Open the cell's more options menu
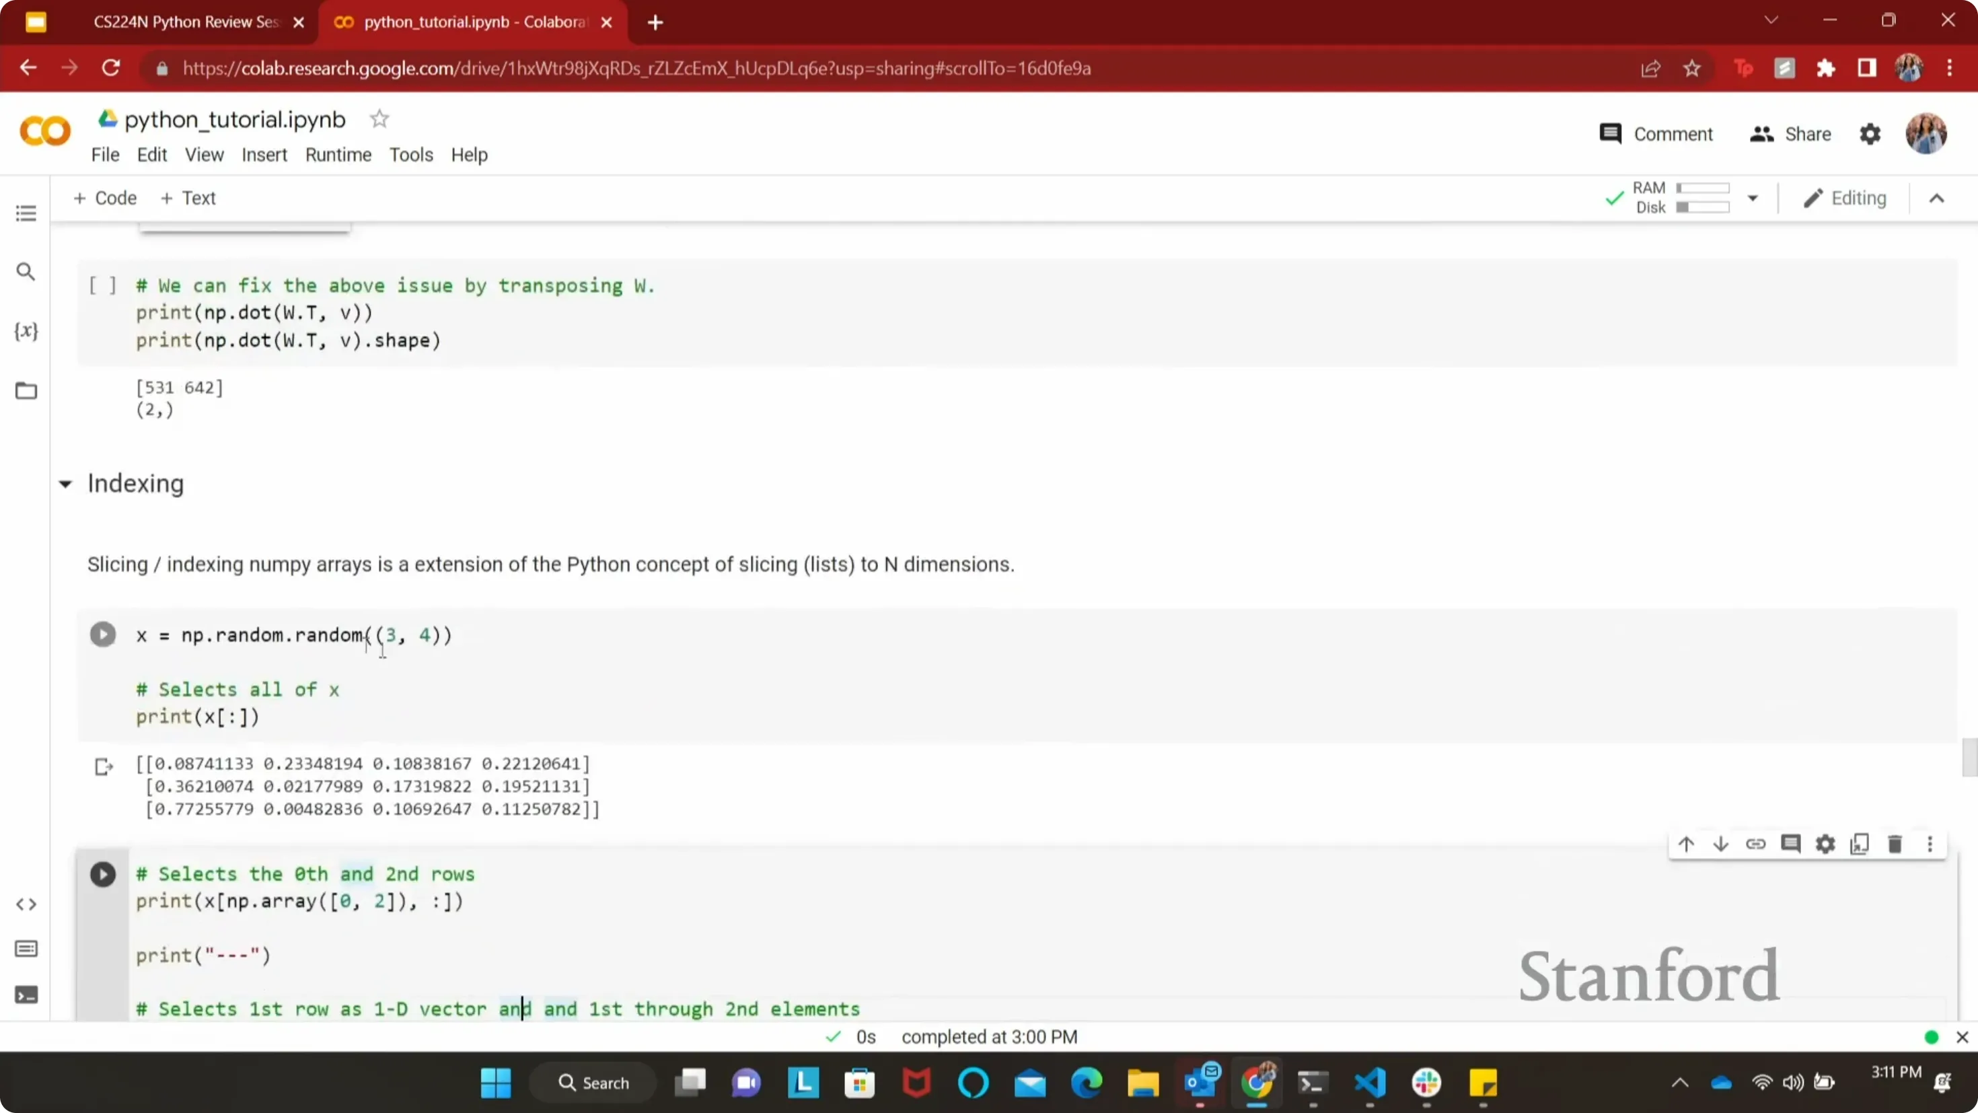Screen dimensions: 1978x1113 (1930, 844)
